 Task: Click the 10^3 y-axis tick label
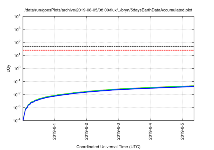click(x=17, y=29)
